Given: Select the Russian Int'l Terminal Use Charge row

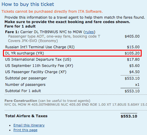Looking at the screenshot, I should pyautogui.click(x=72, y=47).
